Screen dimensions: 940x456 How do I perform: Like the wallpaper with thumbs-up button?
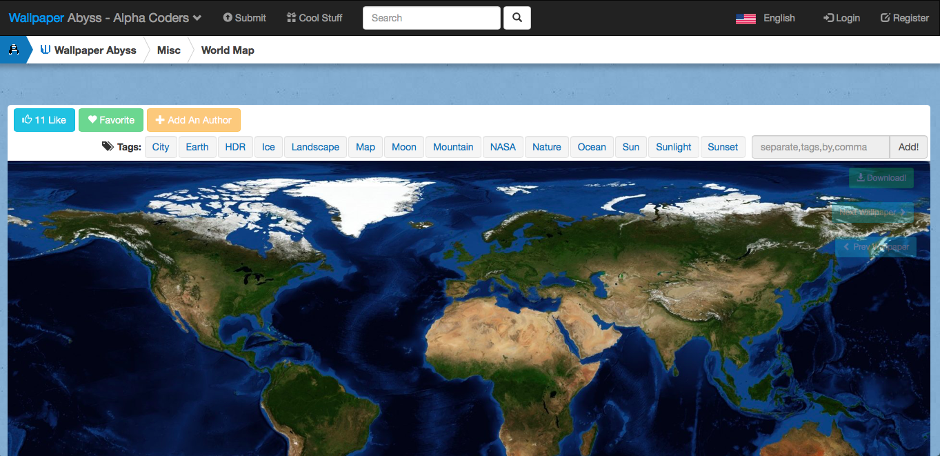(44, 120)
